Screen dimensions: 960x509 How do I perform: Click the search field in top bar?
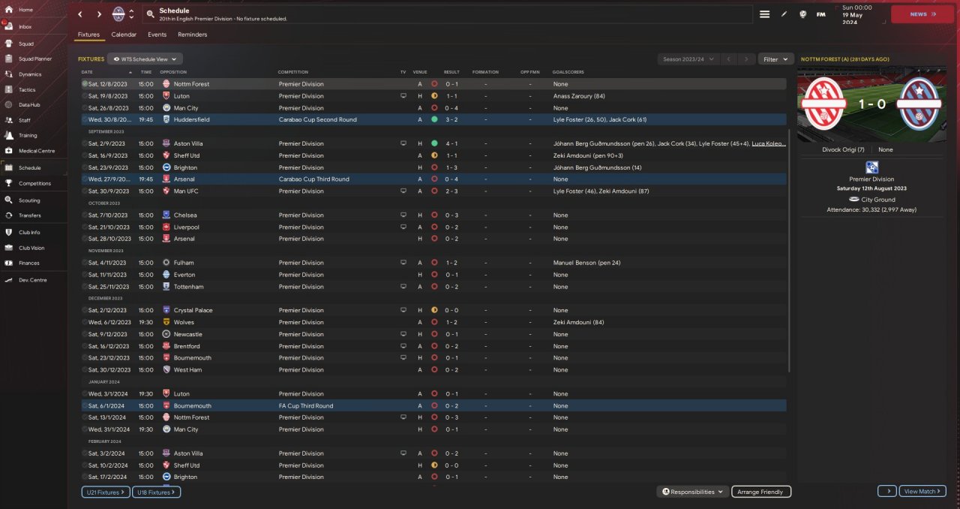click(447, 14)
